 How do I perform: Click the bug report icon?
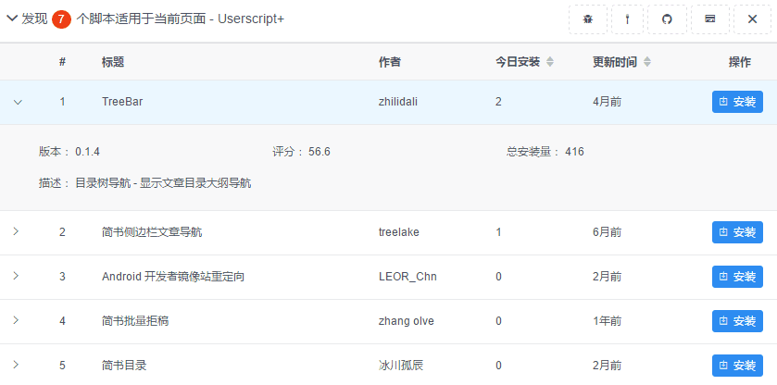point(587,19)
